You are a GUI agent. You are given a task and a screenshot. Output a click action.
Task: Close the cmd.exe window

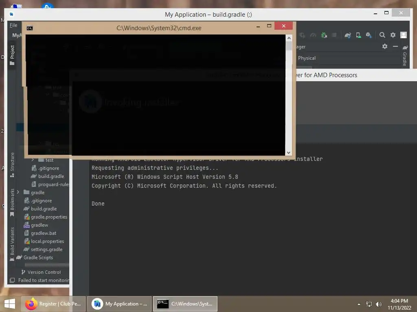tap(283, 26)
